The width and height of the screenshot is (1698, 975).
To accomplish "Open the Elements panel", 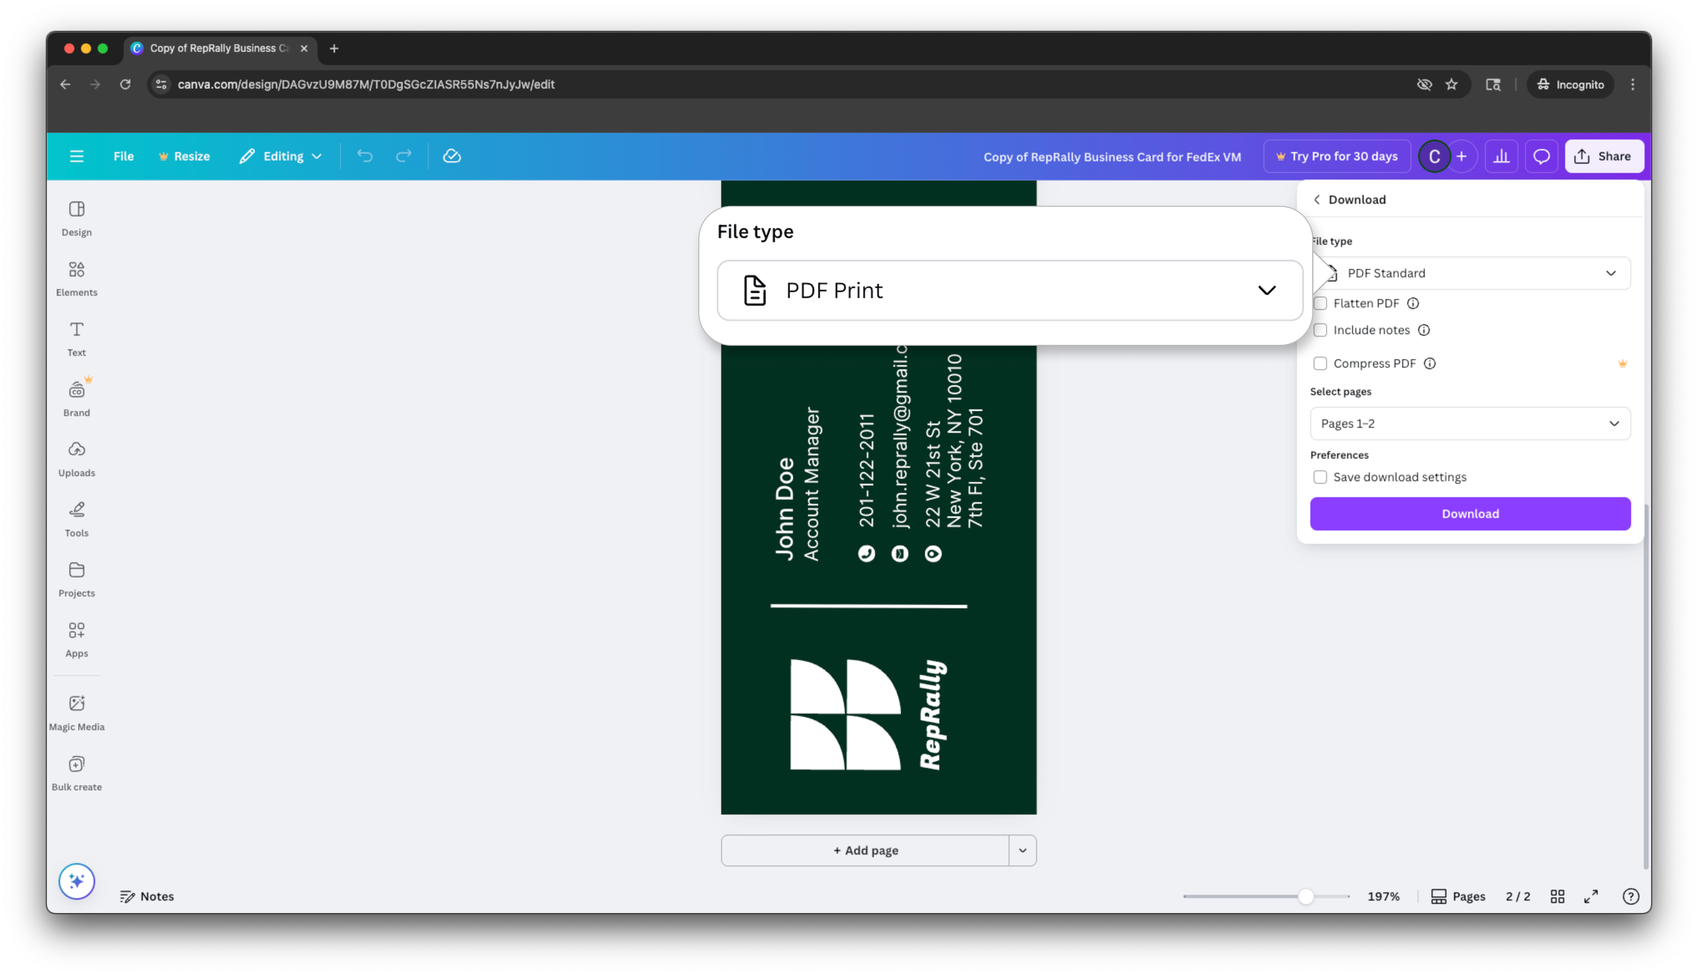I will (x=76, y=279).
